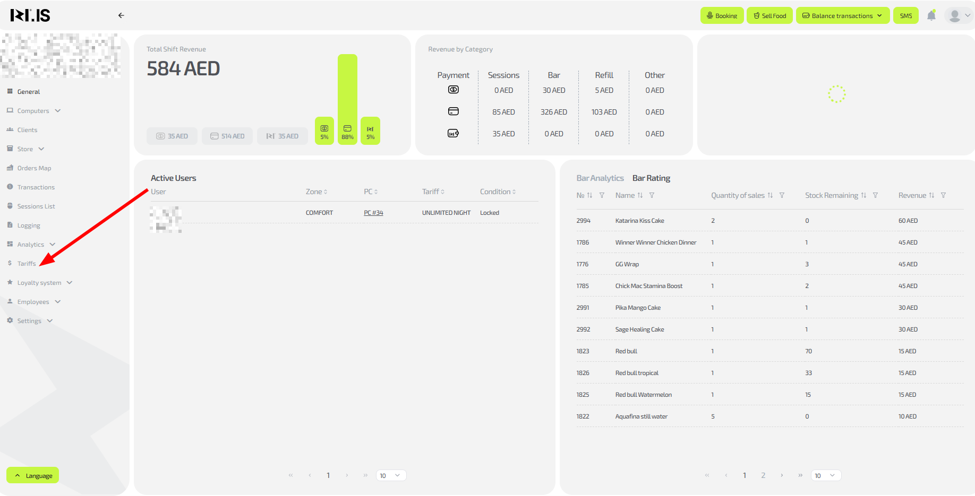
Task: Click the filter icon beside Stock Remaining
Action: tap(875, 196)
